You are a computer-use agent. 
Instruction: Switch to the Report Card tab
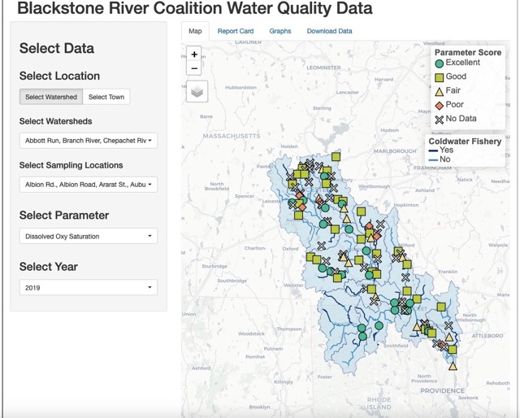[x=236, y=31]
